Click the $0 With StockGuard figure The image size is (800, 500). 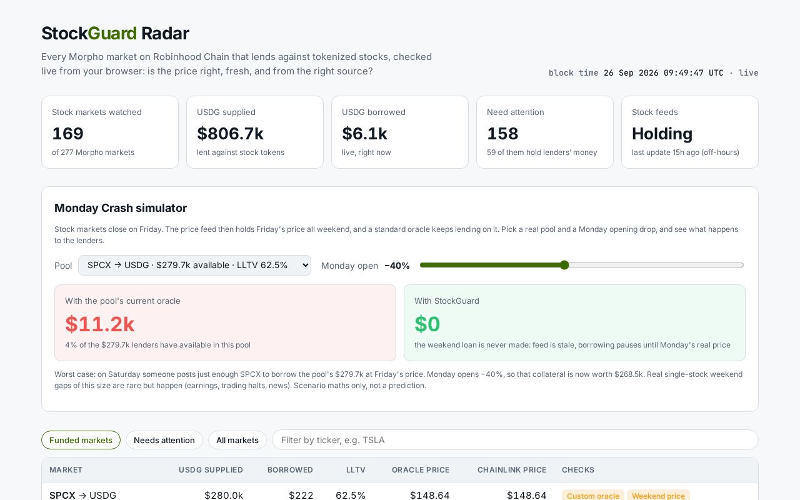(427, 324)
